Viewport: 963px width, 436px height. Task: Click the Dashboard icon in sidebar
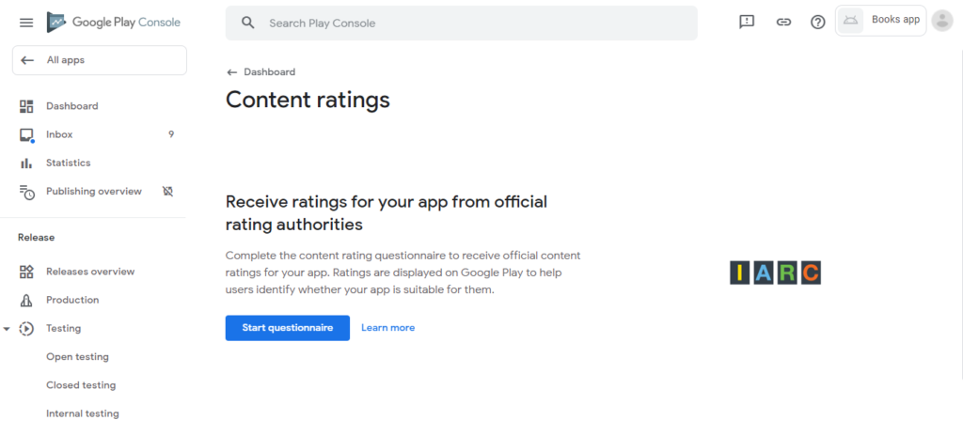point(25,106)
